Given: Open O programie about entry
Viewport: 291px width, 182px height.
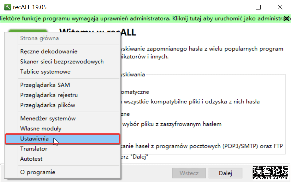Looking at the screenshot, I should (63, 172).
